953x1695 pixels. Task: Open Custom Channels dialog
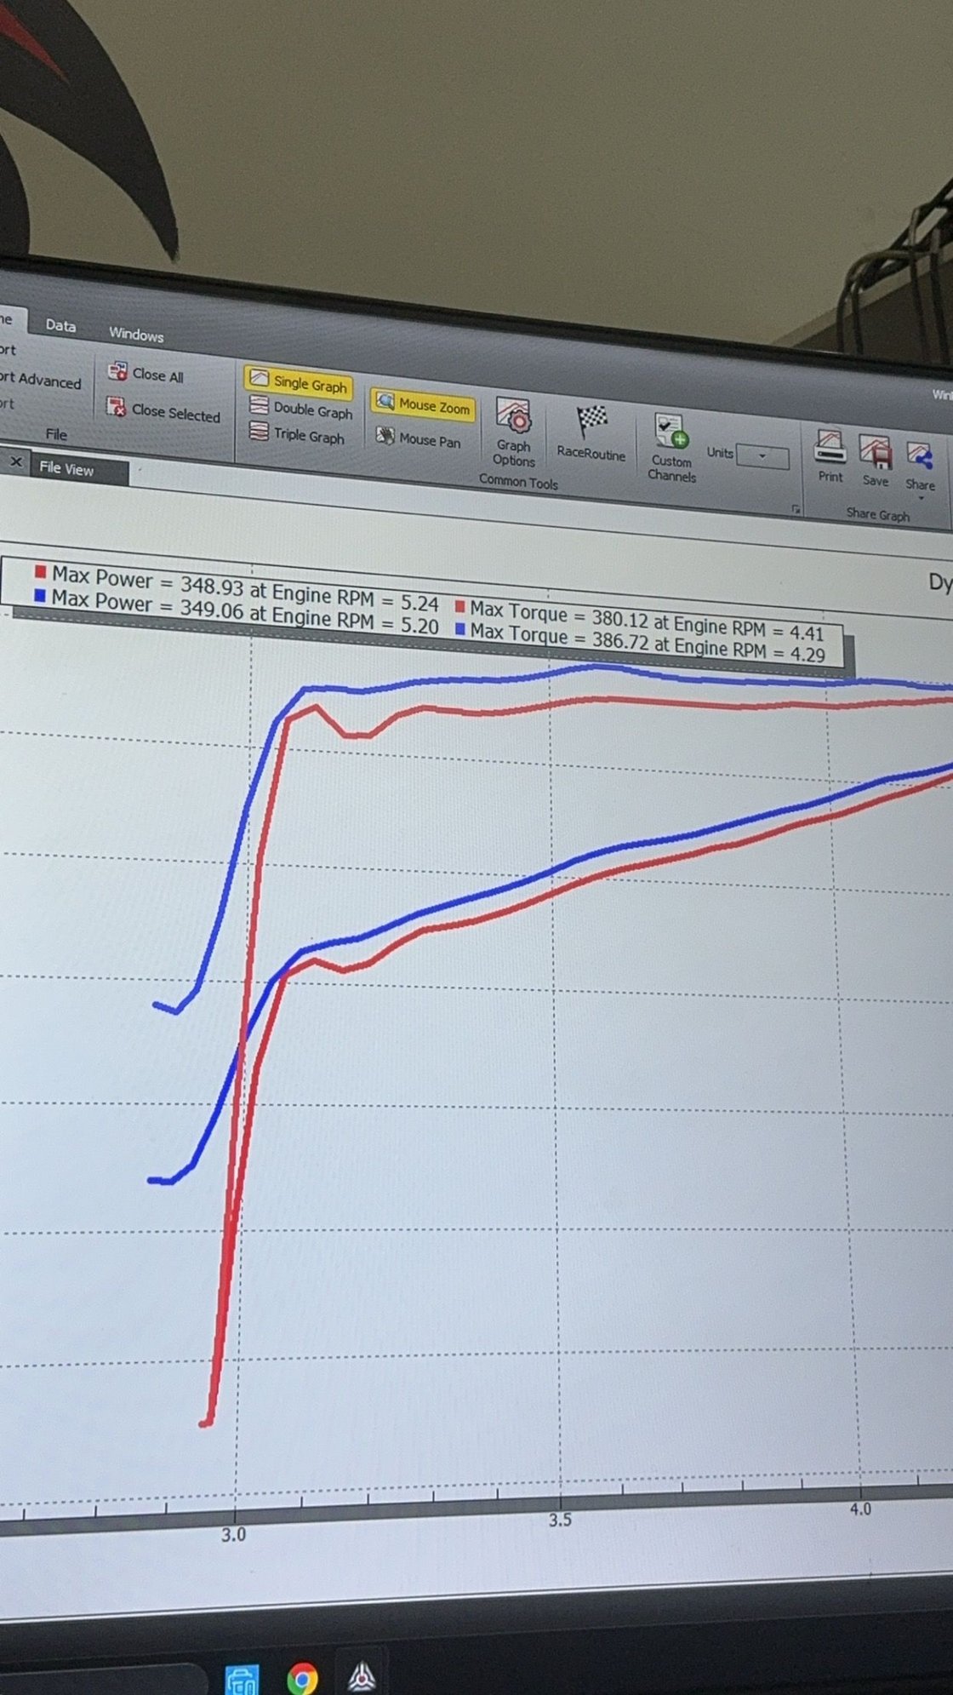(671, 446)
